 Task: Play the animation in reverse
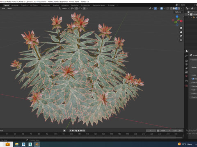coord(76,131)
